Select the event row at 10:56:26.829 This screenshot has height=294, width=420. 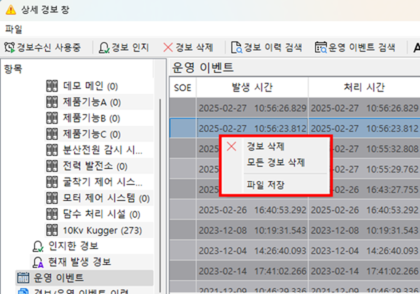coord(295,108)
